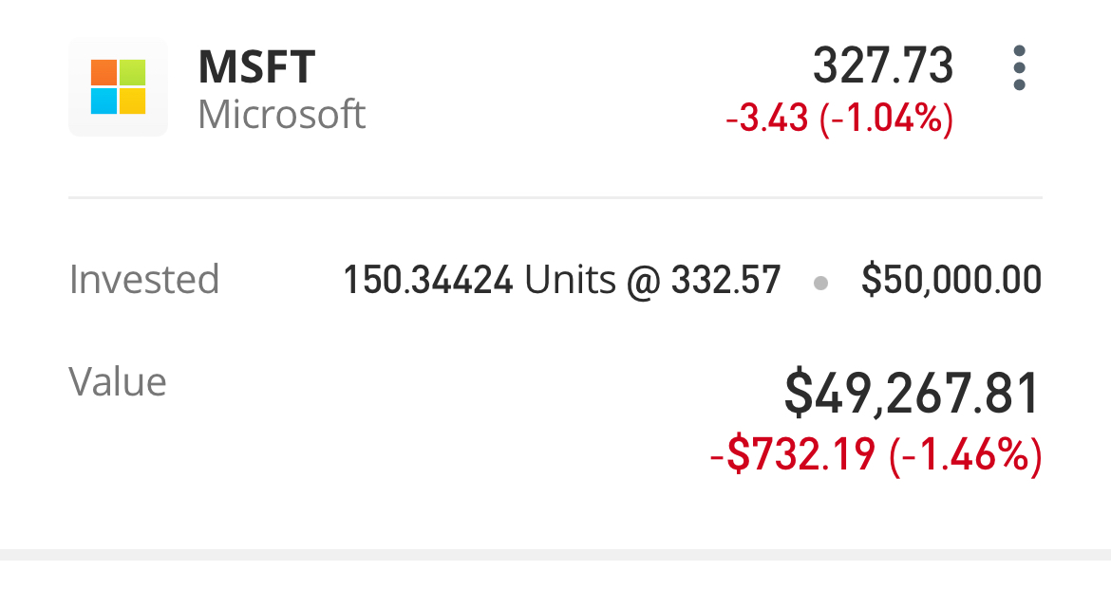Tap the daily change -3.43 amount

[767, 119]
